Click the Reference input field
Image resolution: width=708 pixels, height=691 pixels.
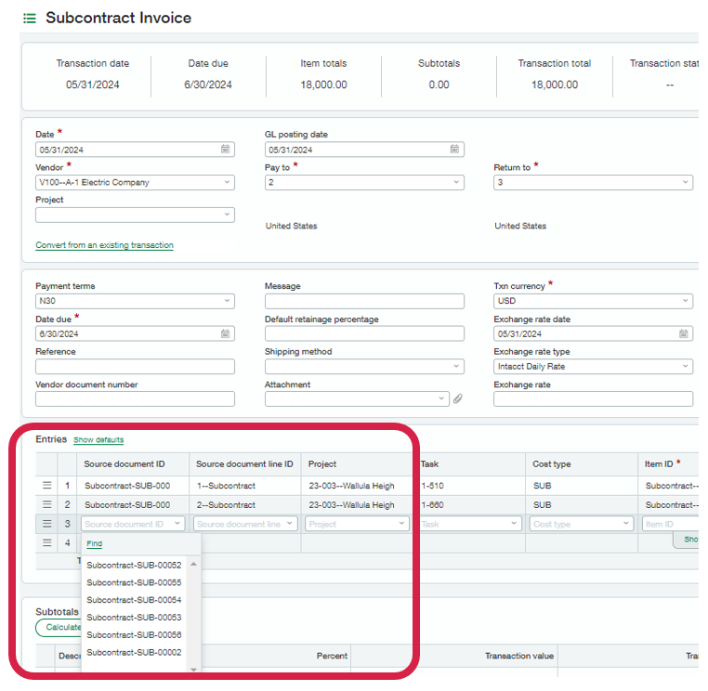135,366
